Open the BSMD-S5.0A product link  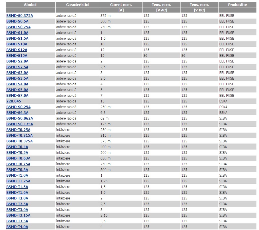click(17, 90)
